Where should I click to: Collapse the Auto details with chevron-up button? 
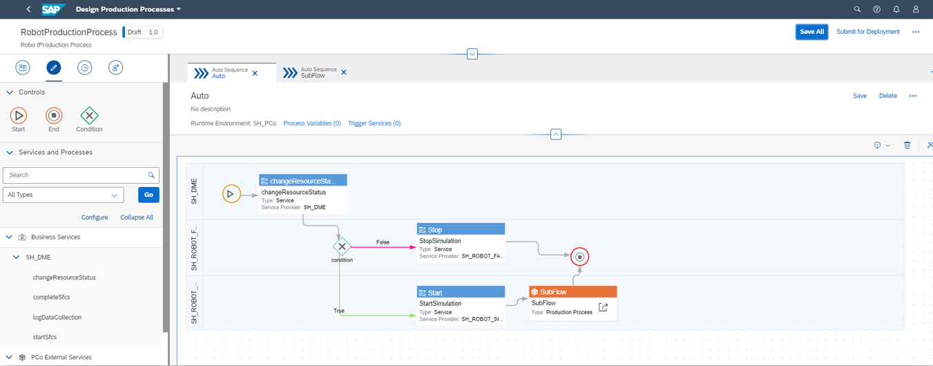click(556, 135)
